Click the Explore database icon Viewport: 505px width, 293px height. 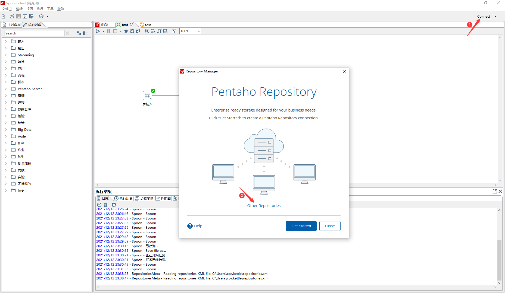(166, 31)
